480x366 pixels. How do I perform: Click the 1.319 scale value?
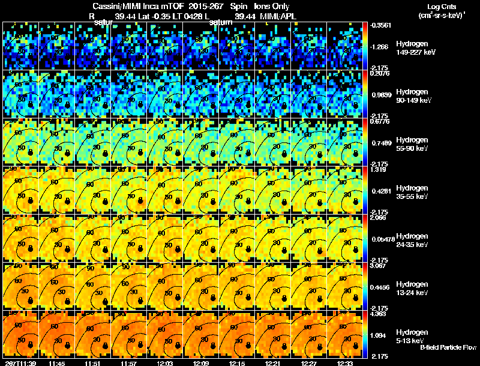378,169
